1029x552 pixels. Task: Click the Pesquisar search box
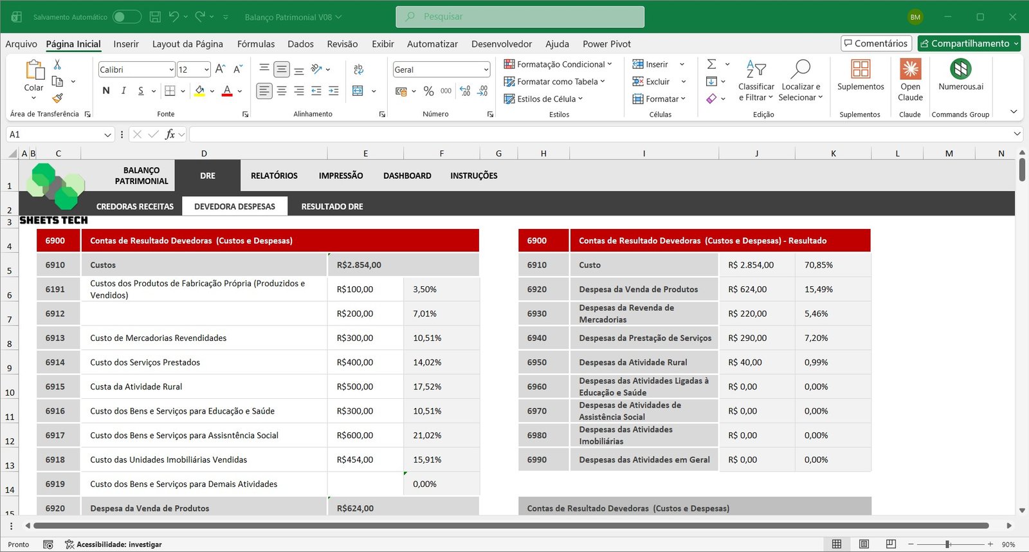pos(520,17)
